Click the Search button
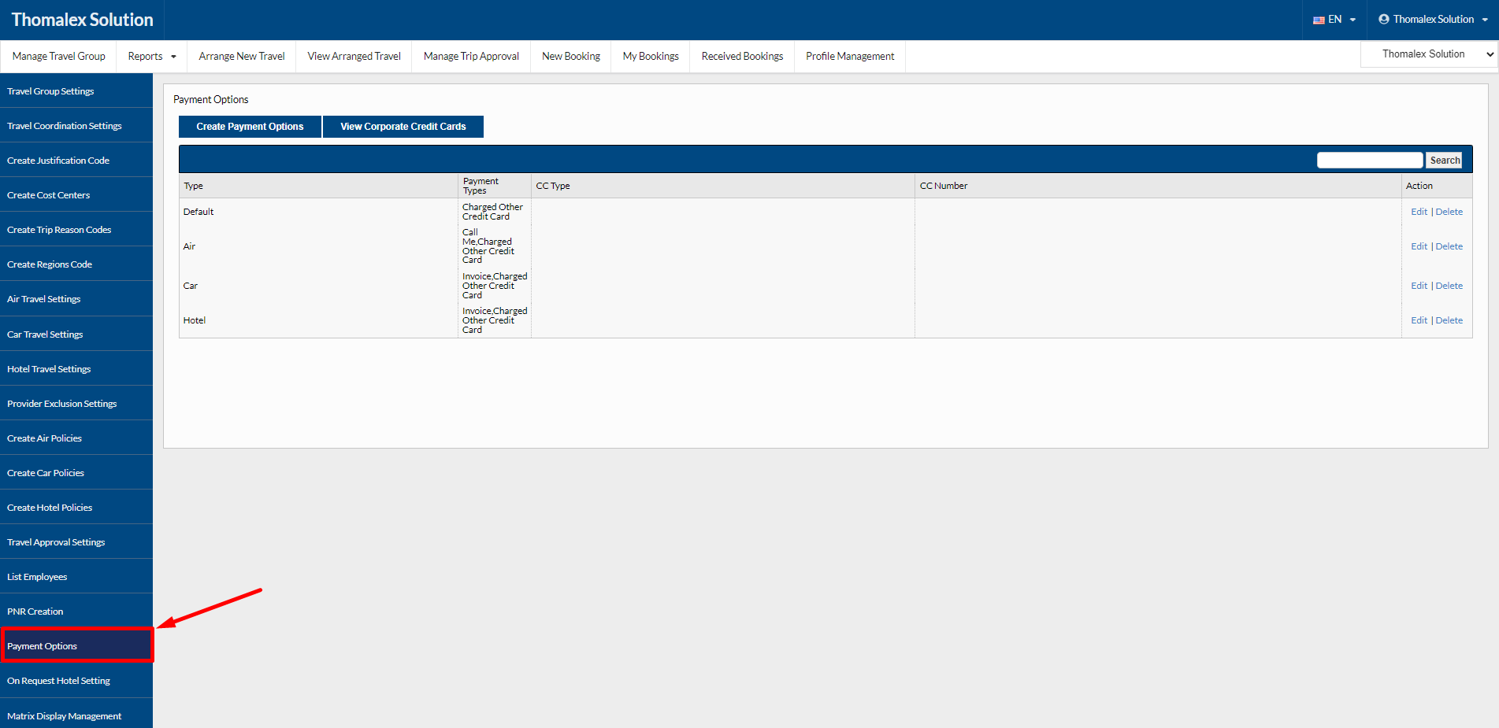Viewport: 1499px width, 728px height. (1444, 161)
